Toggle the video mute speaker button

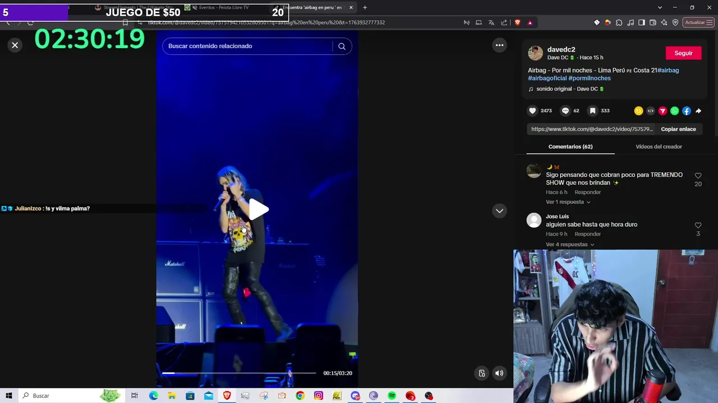click(x=499, y=373)
